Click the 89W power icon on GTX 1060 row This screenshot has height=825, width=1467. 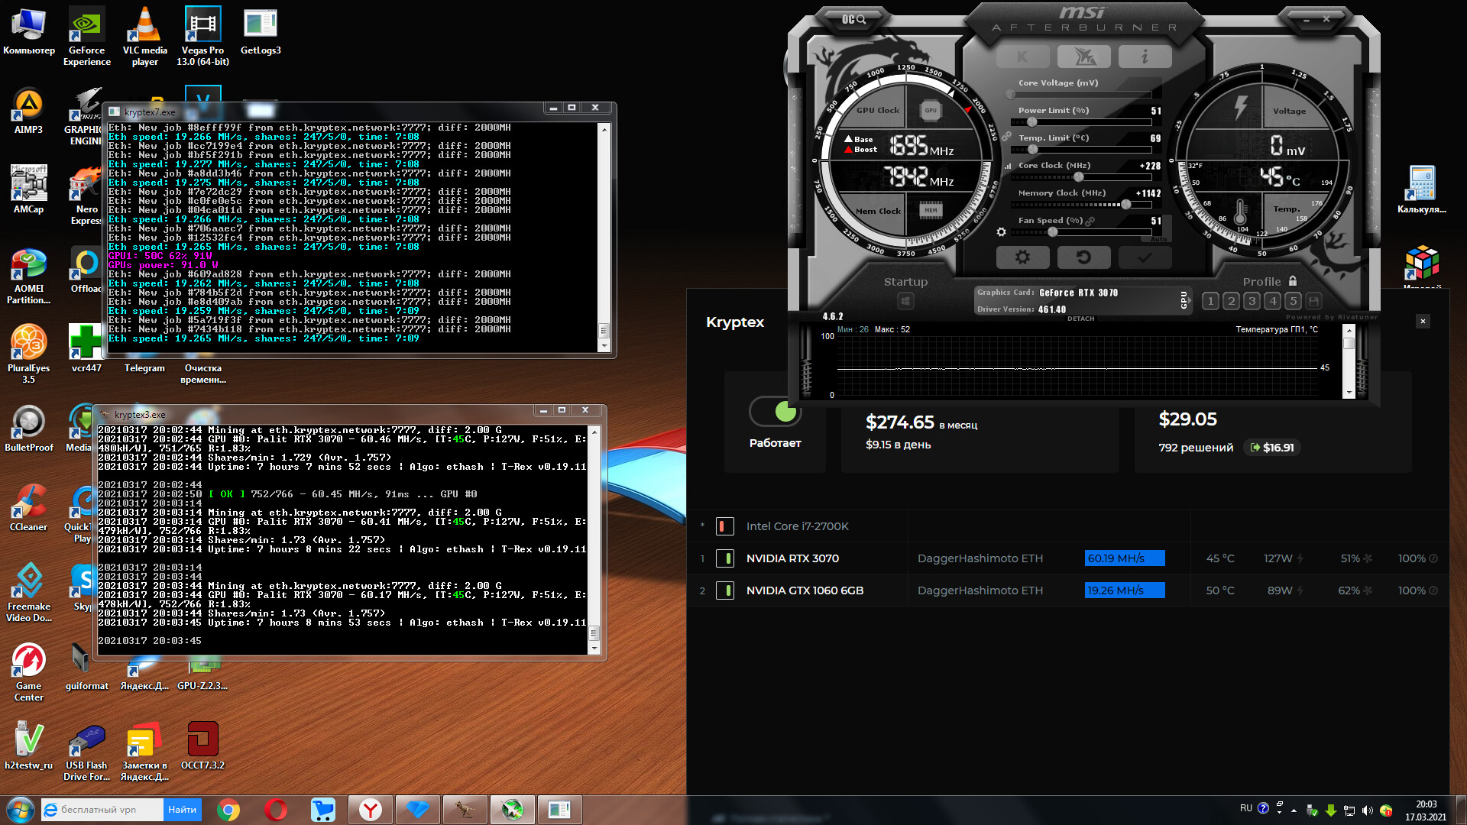tap(1300, 590)
